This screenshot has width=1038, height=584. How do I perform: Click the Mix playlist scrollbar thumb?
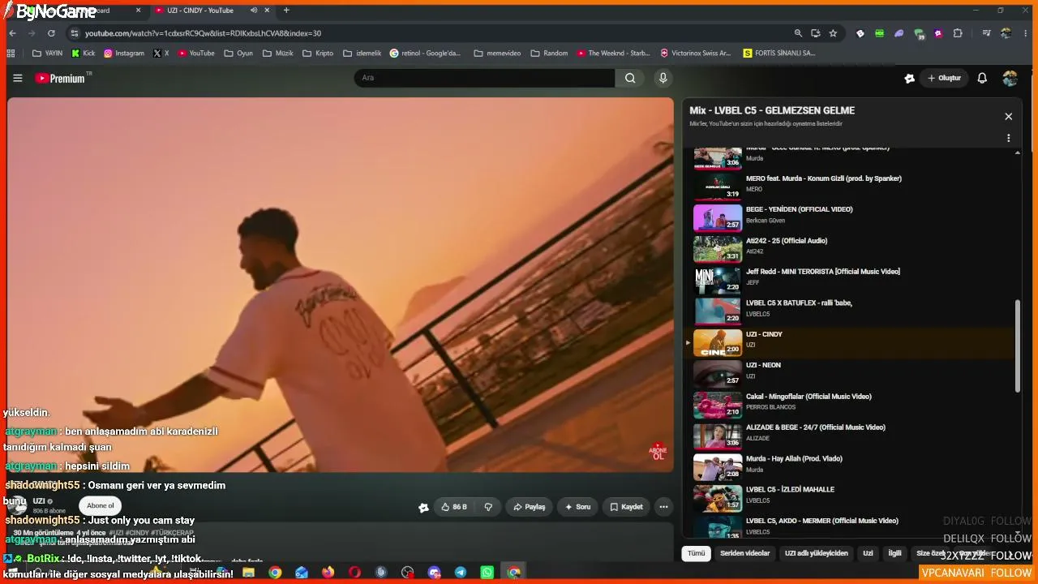click(x=1018, y=346)
